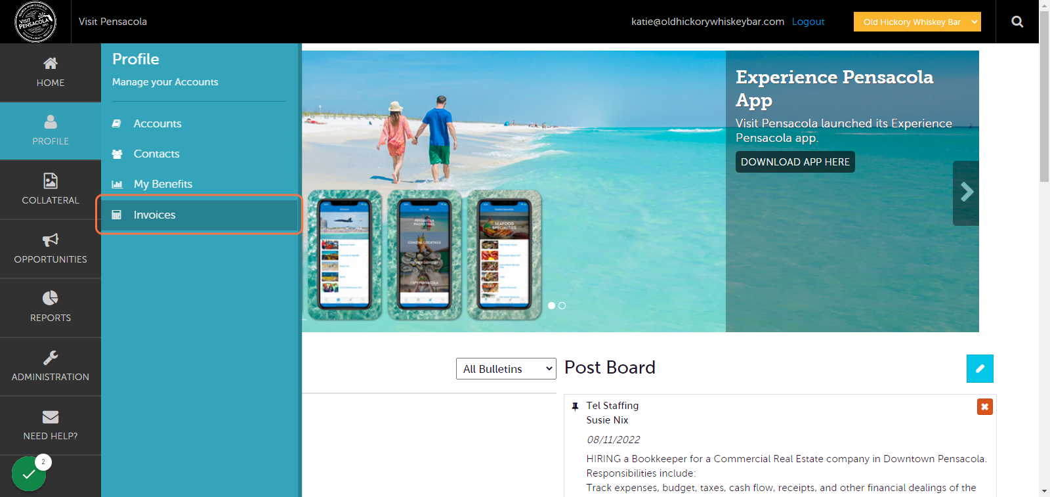1050x497 pixels.
Task: Click the Post Board heading
Action: click(x=610, y=368)
